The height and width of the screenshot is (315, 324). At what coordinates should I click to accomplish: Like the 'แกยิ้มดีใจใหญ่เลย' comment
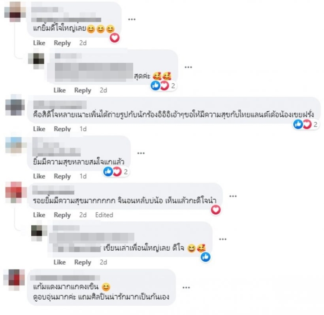click(x=39, y=43)
